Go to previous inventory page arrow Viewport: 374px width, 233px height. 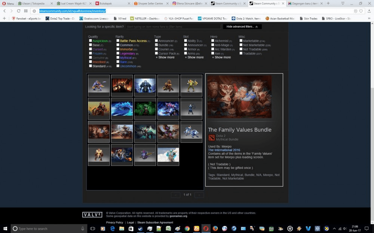pyautogui.click(x=175, y=195)
